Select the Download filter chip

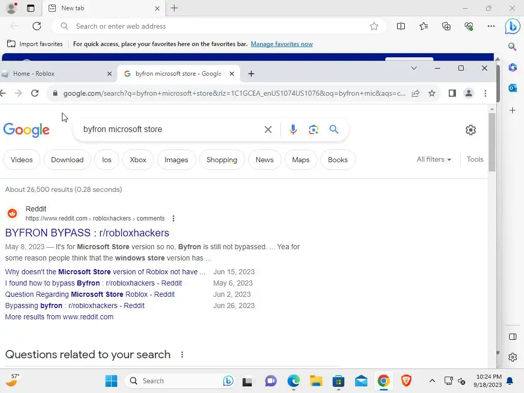(x=67, y=160)
